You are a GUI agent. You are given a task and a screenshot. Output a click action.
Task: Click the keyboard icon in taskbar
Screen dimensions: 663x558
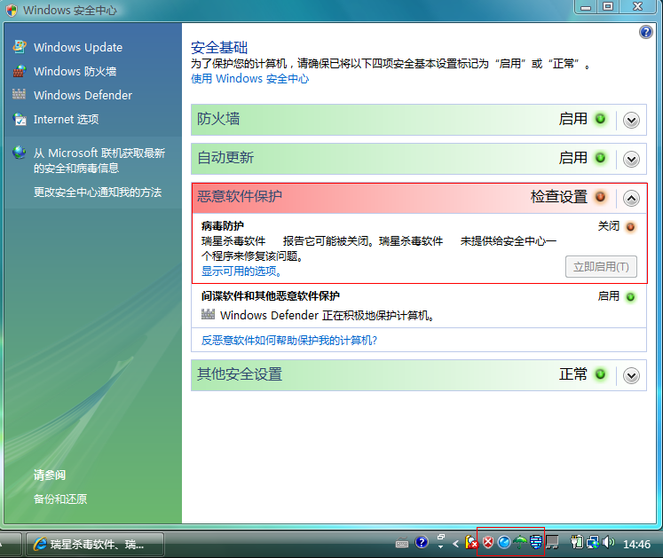point(402,543)
